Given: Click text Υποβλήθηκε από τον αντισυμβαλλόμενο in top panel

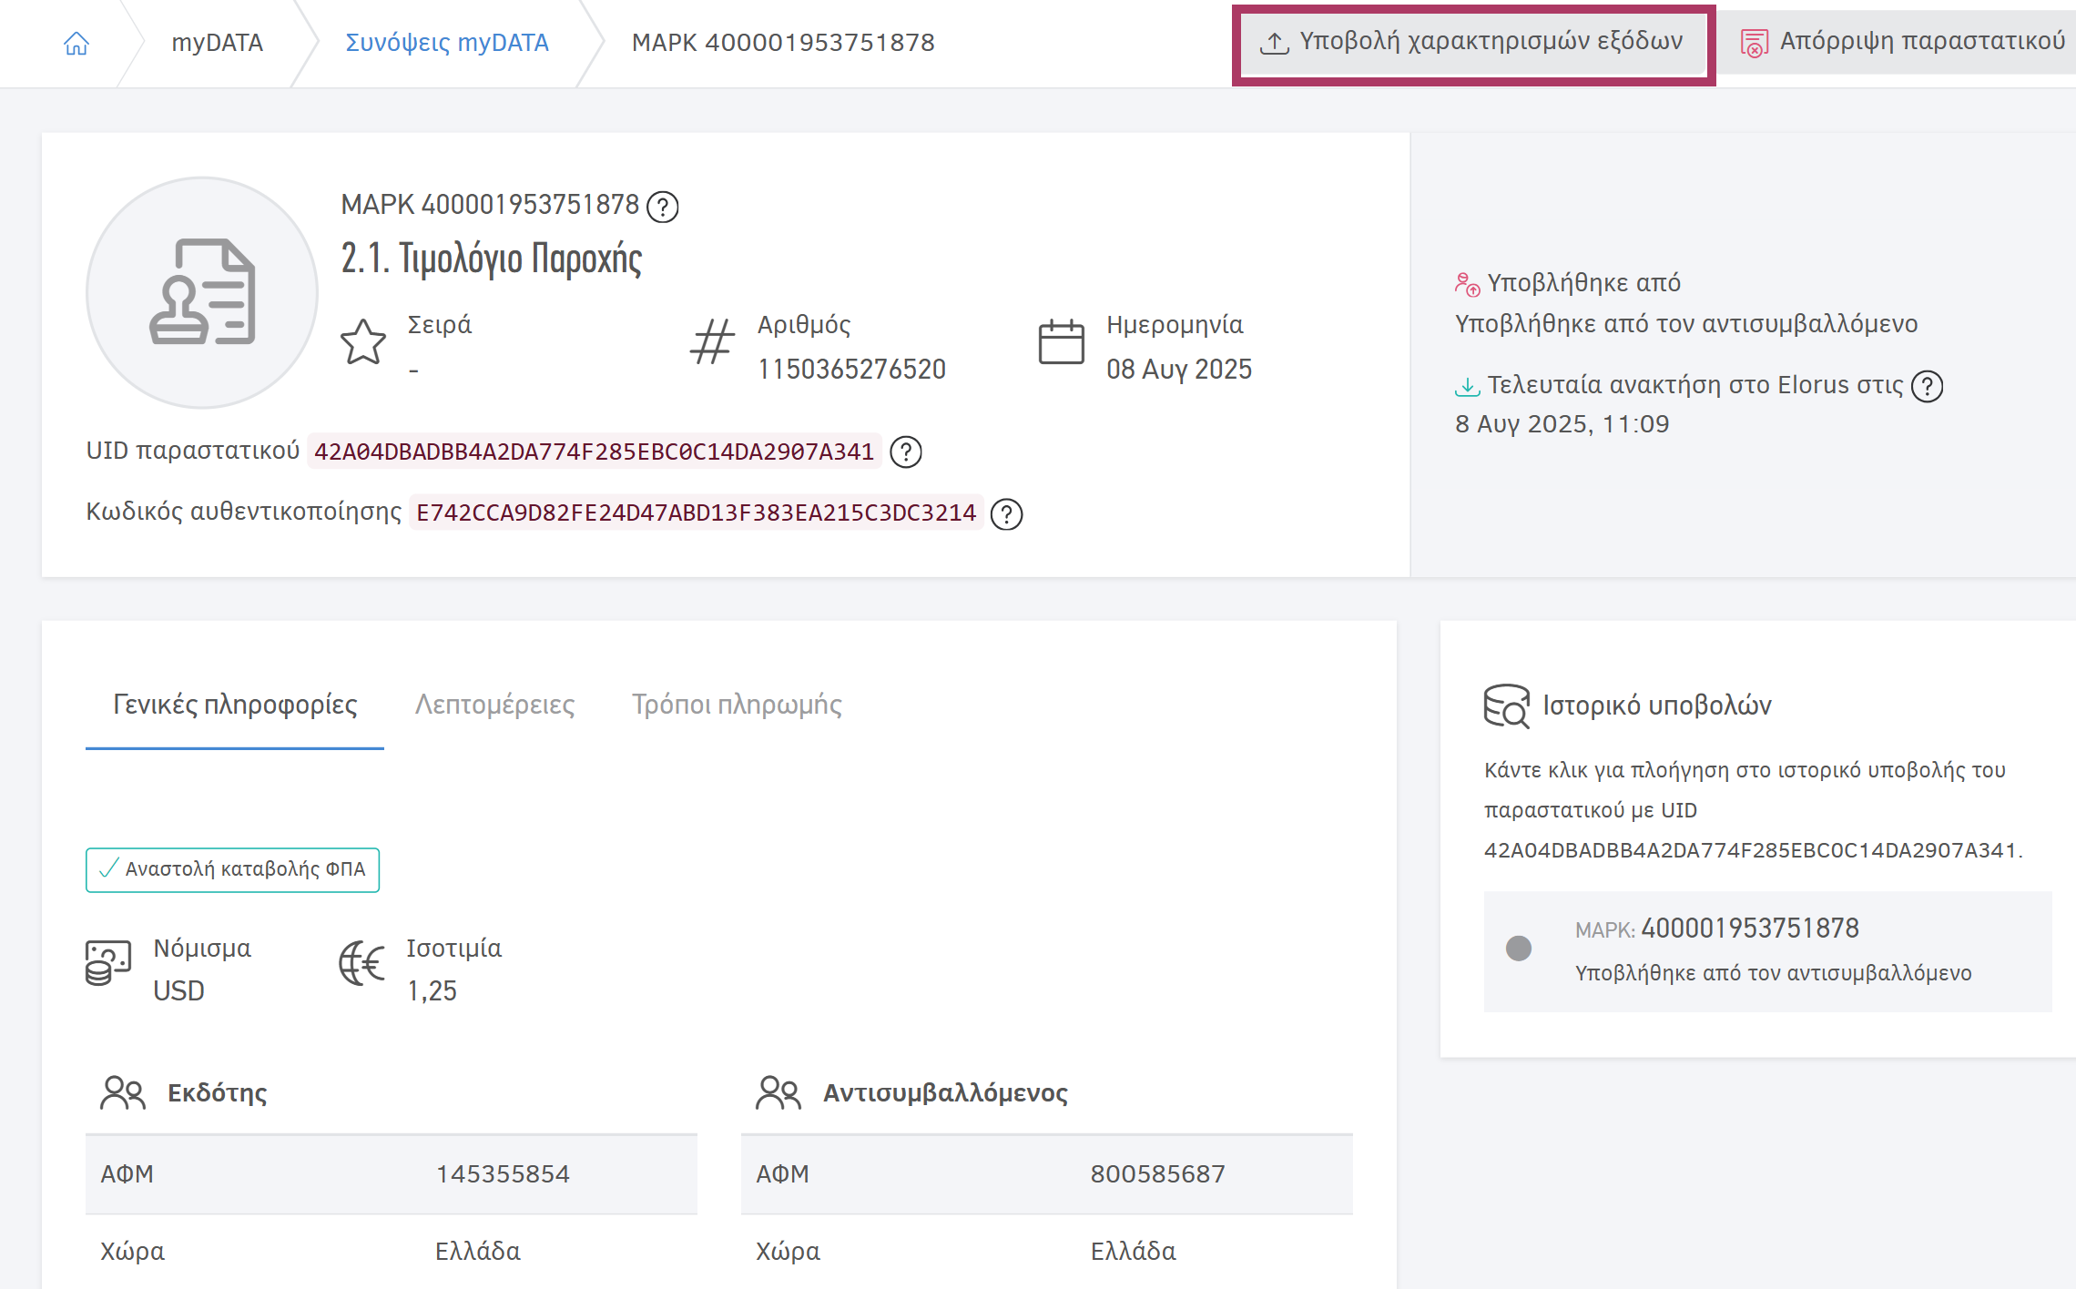Looking at the screenshot, I should point(1686,324).
